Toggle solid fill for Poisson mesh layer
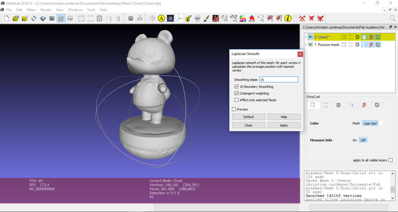The height and width of the screenshot is (212, 398). (x=364, y=44)
